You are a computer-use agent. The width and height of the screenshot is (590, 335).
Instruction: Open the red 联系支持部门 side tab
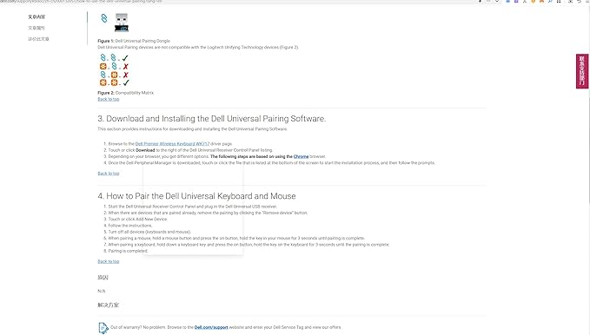[x=581, y=71]
